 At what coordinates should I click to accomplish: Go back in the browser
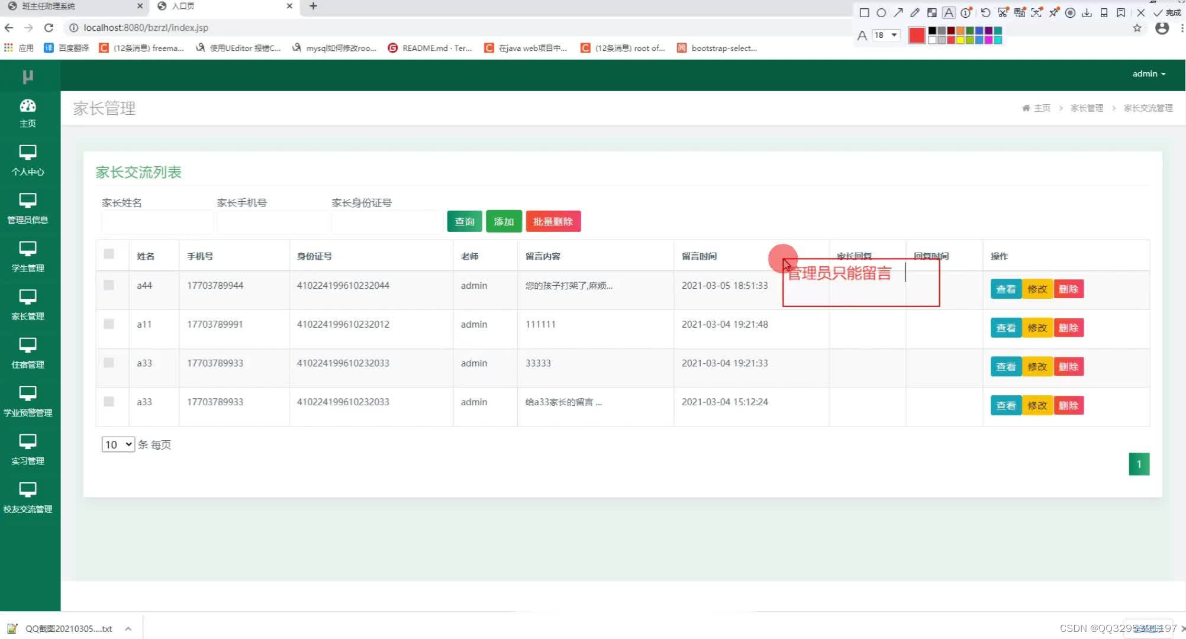point(9,28)
